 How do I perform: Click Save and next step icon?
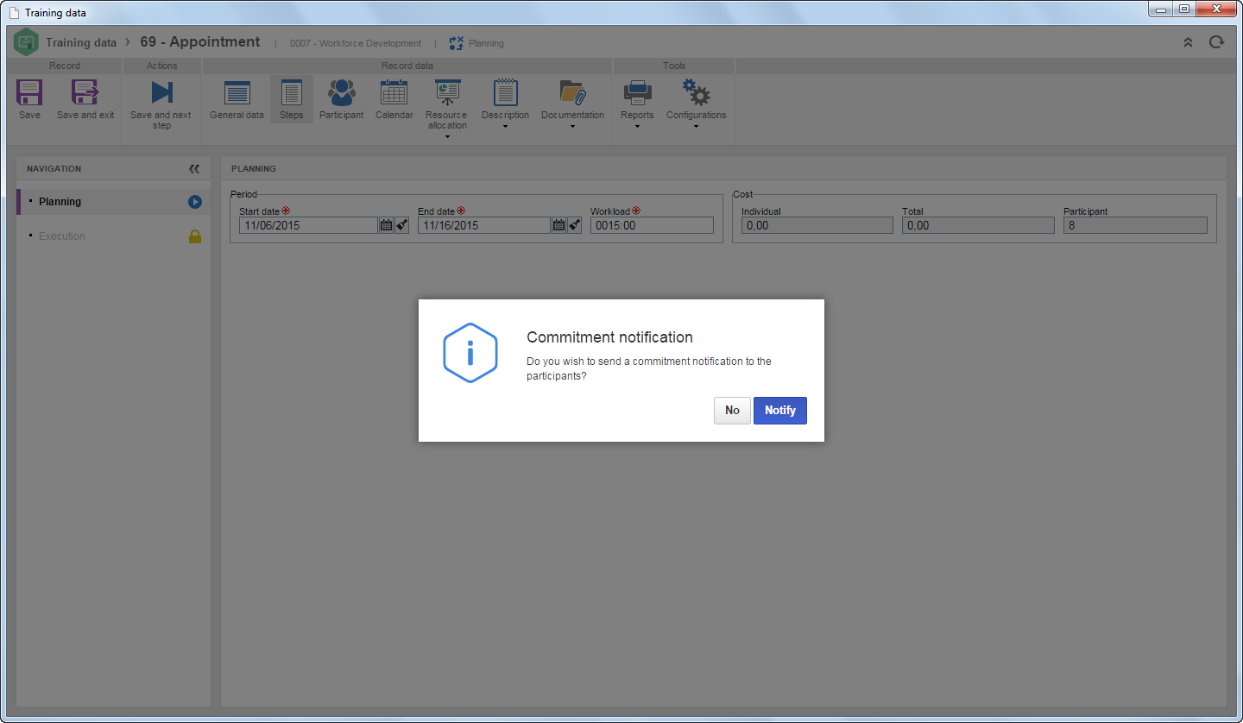pos(161,92)
